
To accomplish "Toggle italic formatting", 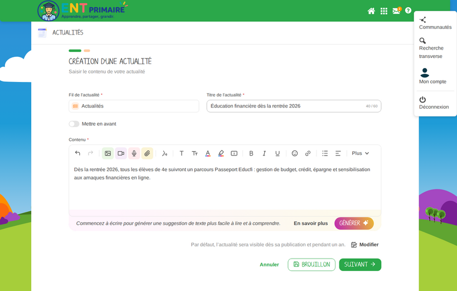I will pos(264,153).
